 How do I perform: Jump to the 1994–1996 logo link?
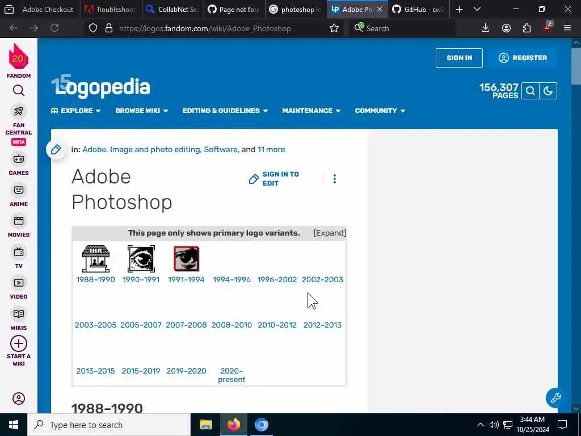click(231, 279)
